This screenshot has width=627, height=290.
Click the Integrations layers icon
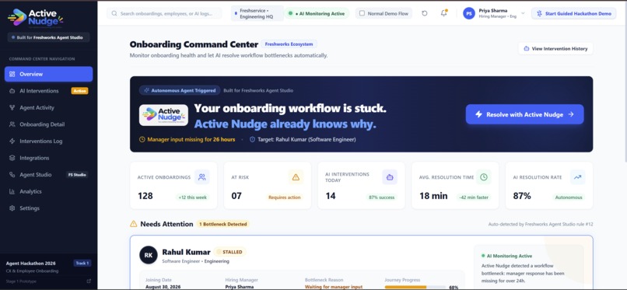tap(12, 158)
